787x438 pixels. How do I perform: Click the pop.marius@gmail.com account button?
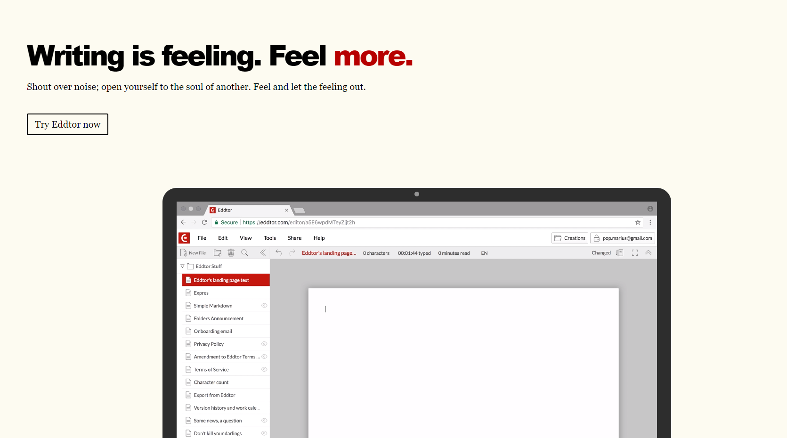point(623,238)
